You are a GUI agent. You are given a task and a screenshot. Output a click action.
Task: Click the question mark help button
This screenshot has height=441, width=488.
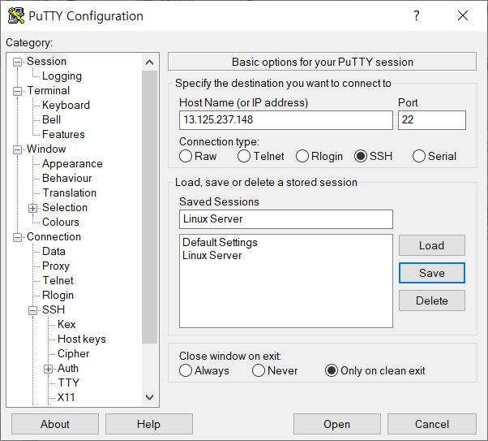[x=417, y=15]
